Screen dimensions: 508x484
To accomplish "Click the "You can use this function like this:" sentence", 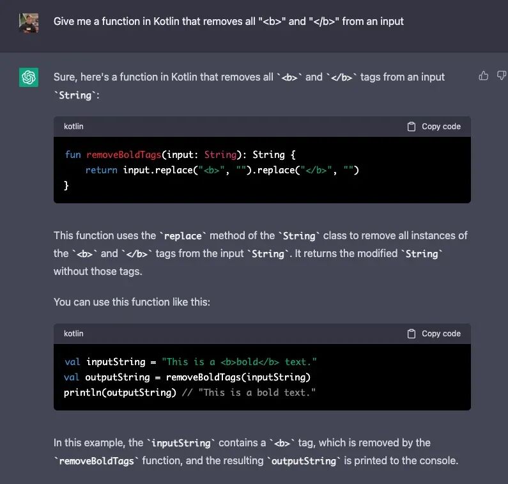I will [x=132, y=302].
